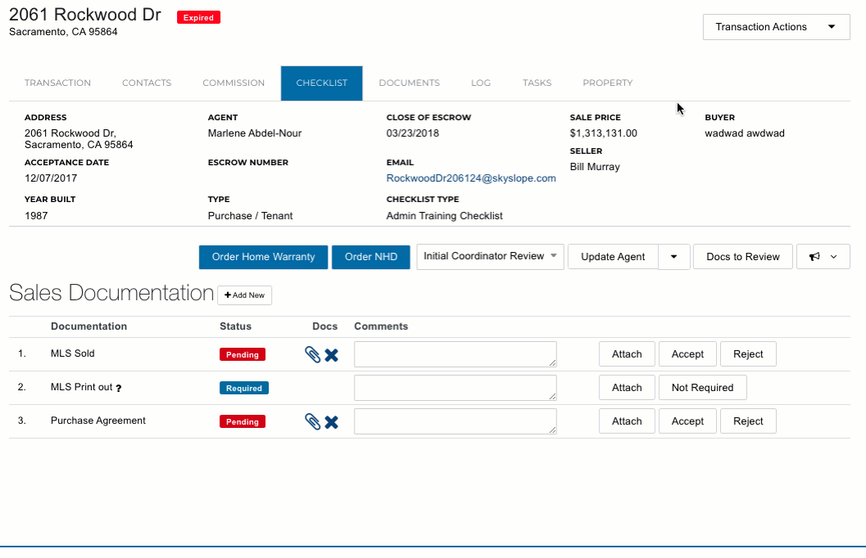Open the Property tab
This screenshot has height=558, width=866.
pyautogui.click(x=608, y=83)
